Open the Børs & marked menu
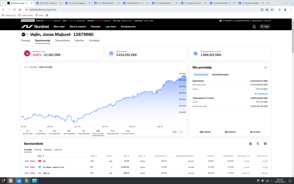The width and height of the screenshot is (294, 184). tap(78, 26)
